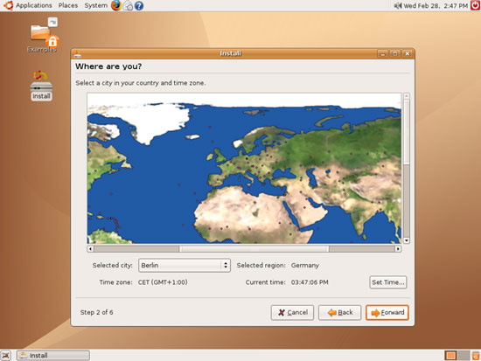
Task: Maximize the Install window
Action: (x=395, y=54)
